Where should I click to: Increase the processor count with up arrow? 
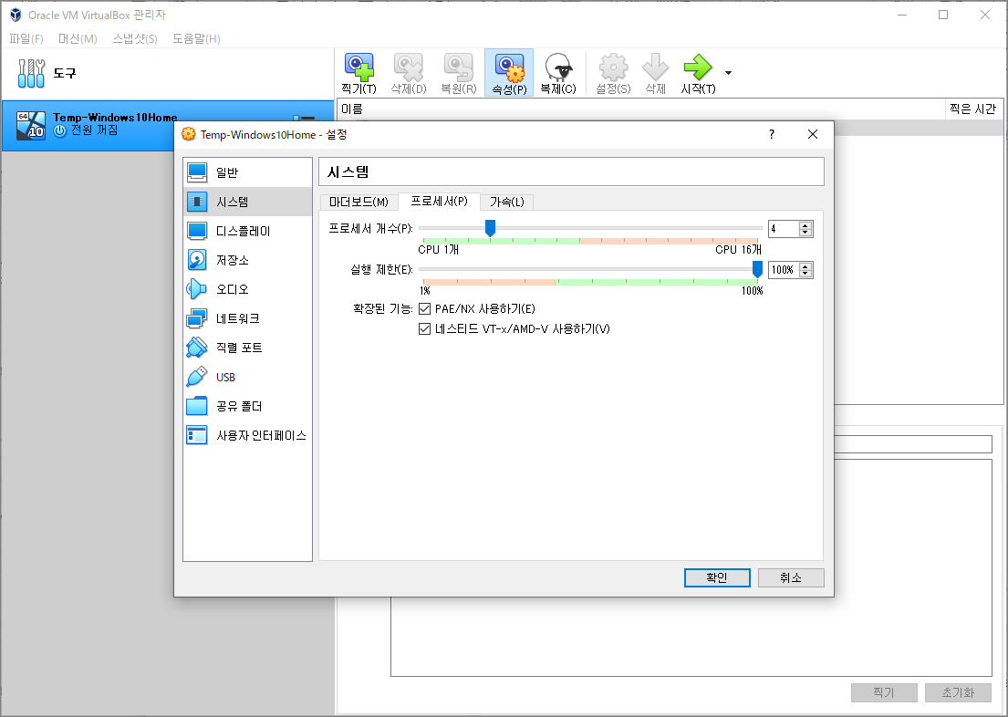click(805, 225)
